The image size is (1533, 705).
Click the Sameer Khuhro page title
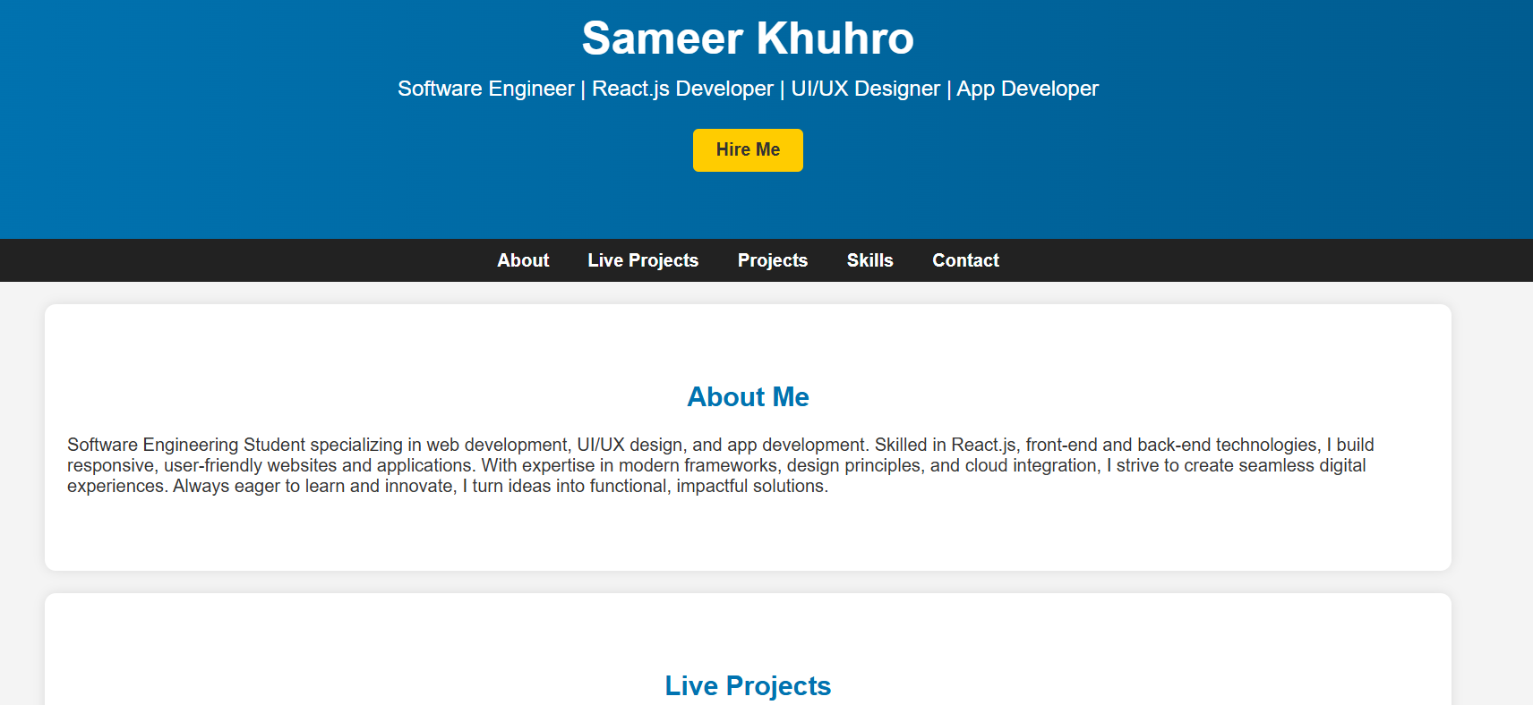click(x=748, y=38)
